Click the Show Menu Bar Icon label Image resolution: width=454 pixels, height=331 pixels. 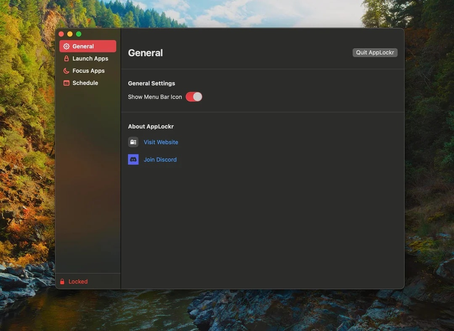pos(155,97)
